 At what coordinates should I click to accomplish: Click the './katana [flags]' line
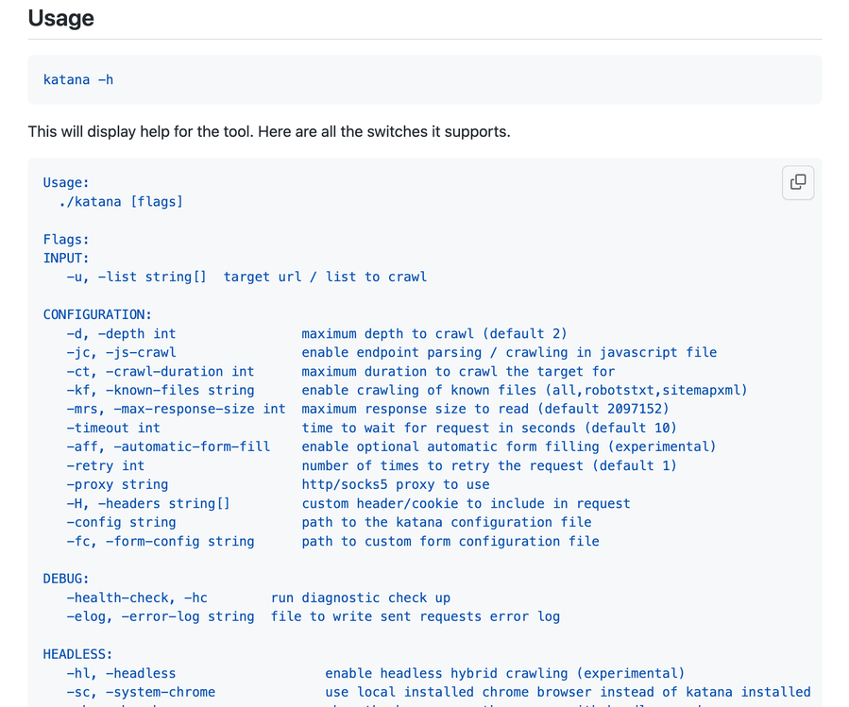[x=121, y=202]
